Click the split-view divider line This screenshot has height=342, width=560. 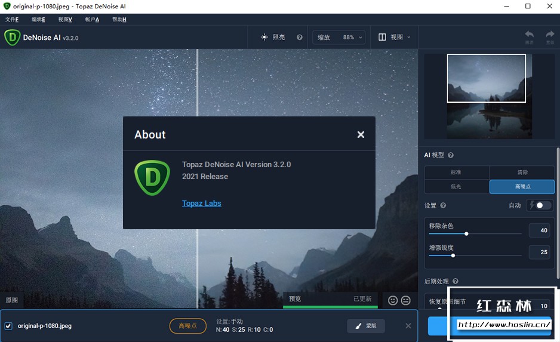(197, 178)
